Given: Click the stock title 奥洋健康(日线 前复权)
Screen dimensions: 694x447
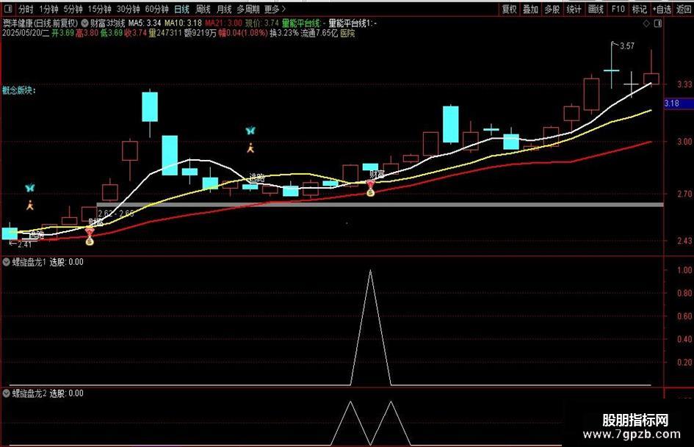Looking at the screenshot, I should coord(40,23).
